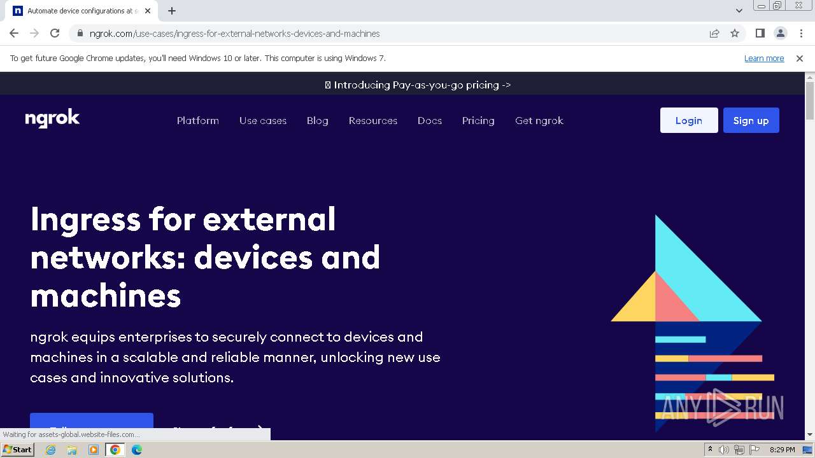Click the scrollbar down arrow
The width and height of the screenshot is (815, 458).
coord(810,434)
